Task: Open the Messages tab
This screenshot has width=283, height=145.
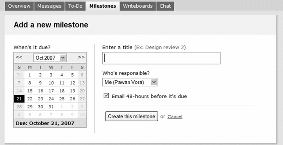Action: click(49, 6)
